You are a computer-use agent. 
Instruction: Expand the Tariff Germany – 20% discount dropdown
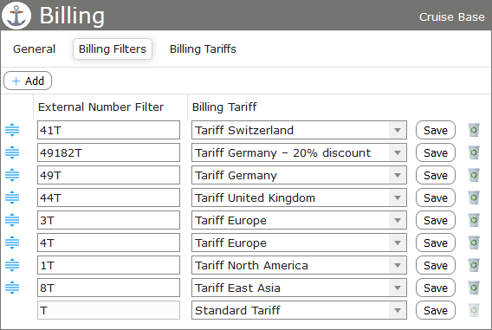(299, 152)
